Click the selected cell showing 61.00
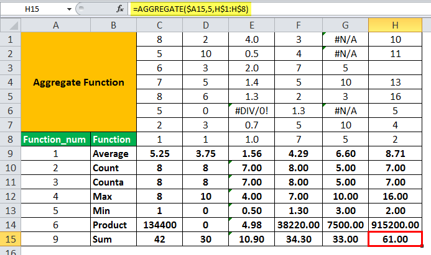The width and height of the screenshot is (431, 255). (396, 239)
